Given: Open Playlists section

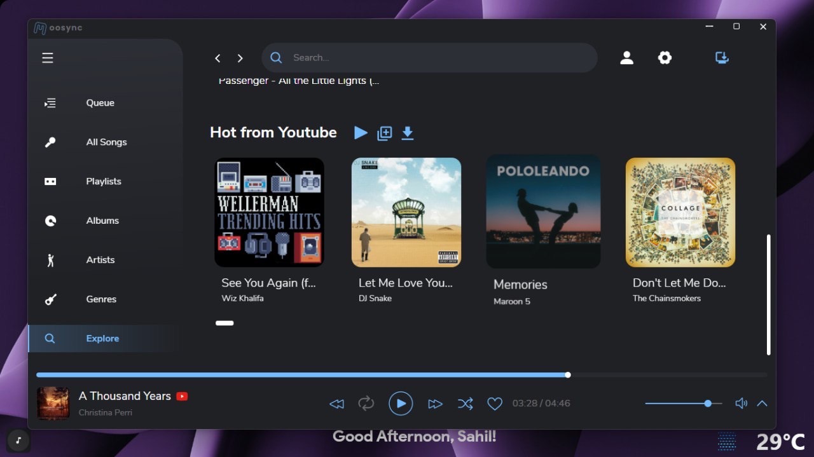Looking at the screenshot, I should tap(102, 181).
